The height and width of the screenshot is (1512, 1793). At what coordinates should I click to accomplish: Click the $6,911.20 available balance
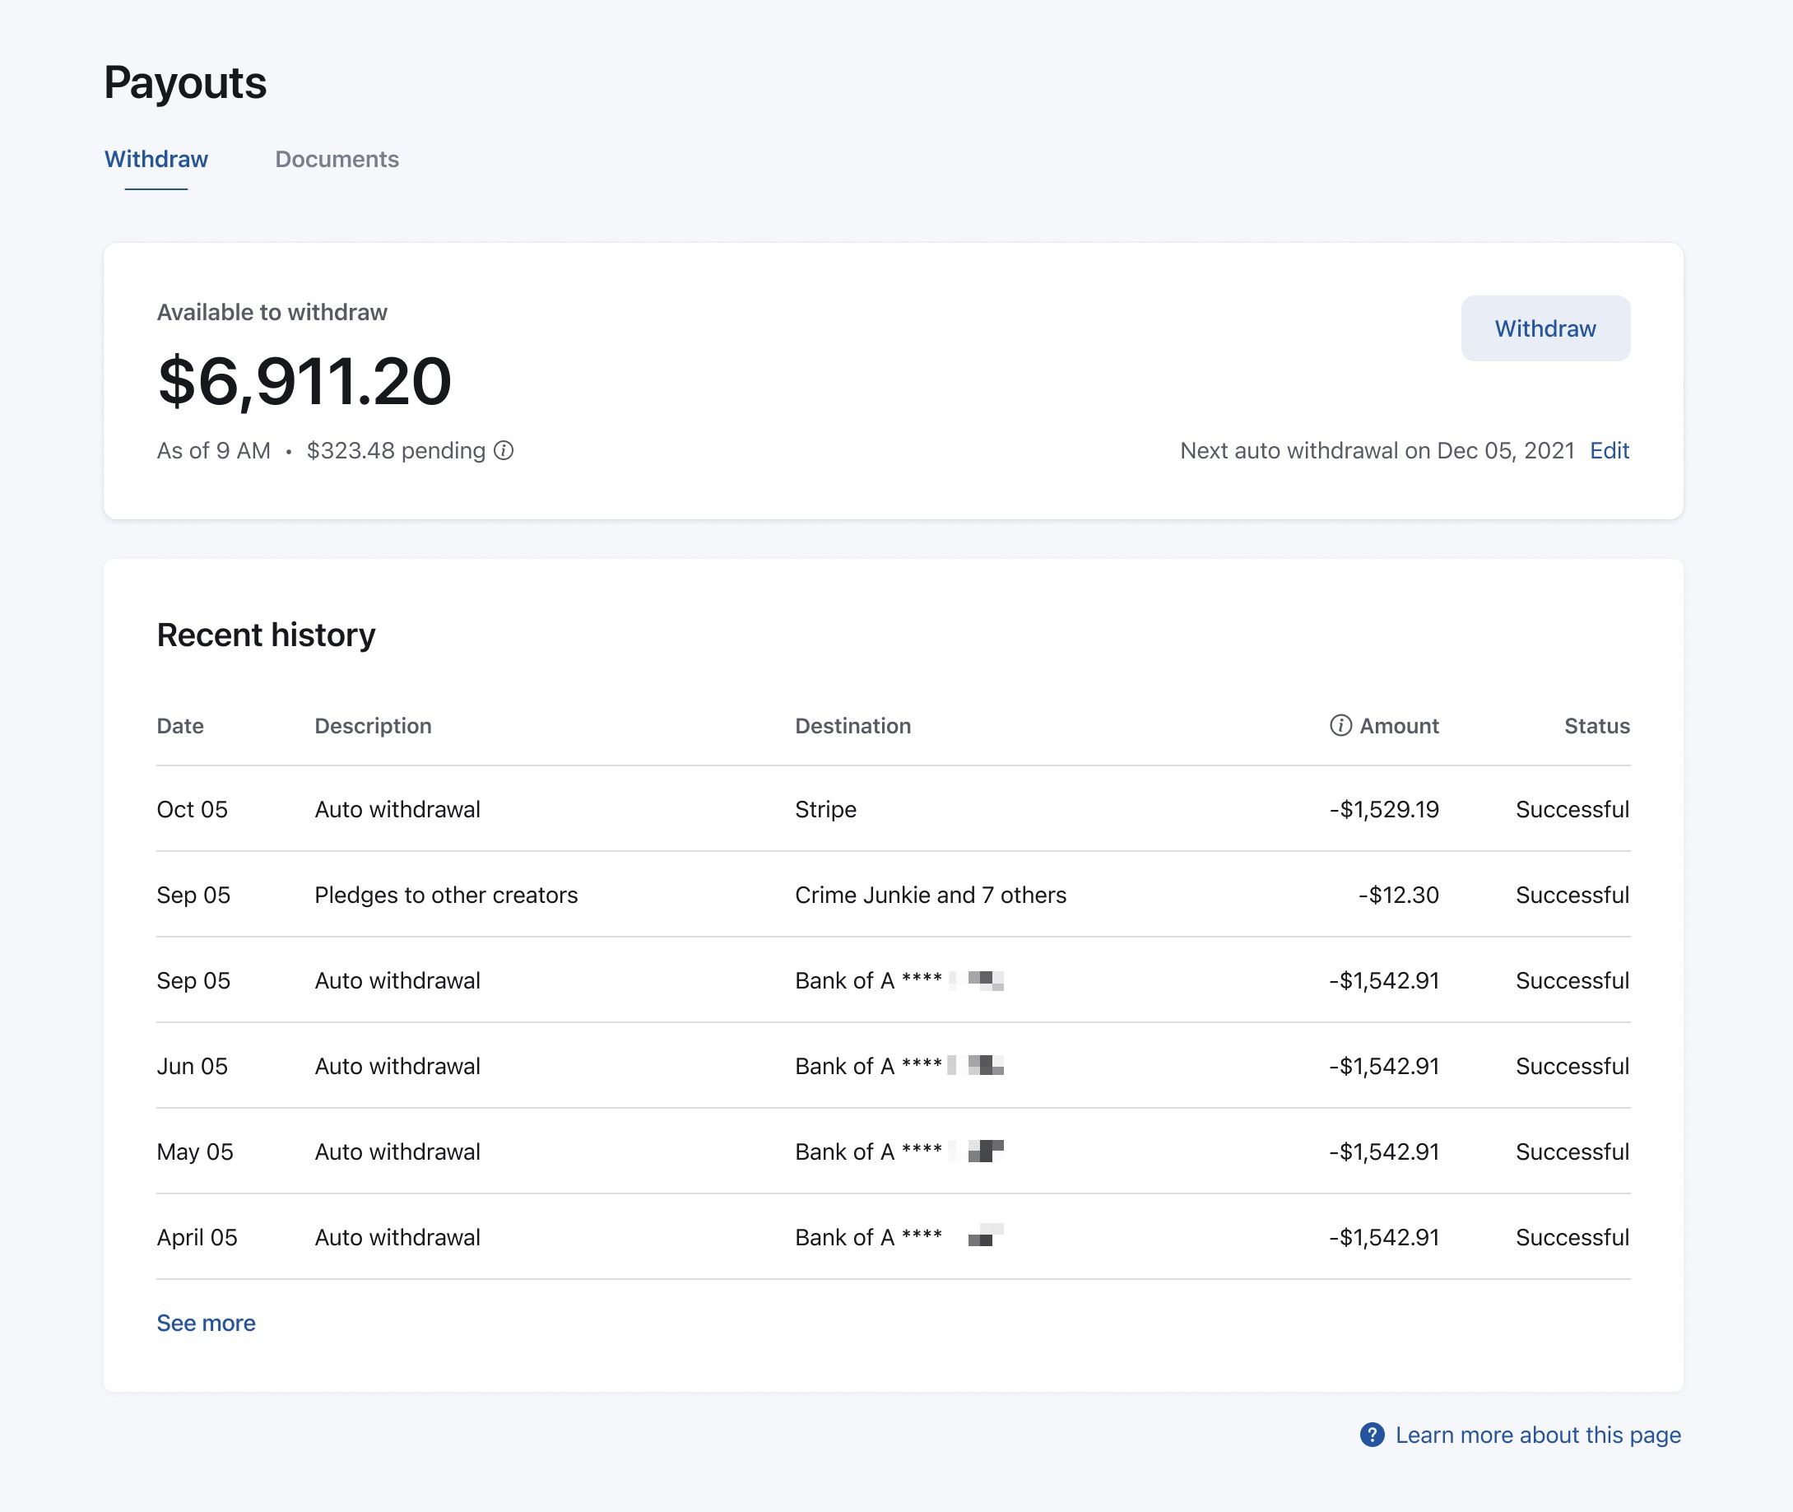pos(304,381)
